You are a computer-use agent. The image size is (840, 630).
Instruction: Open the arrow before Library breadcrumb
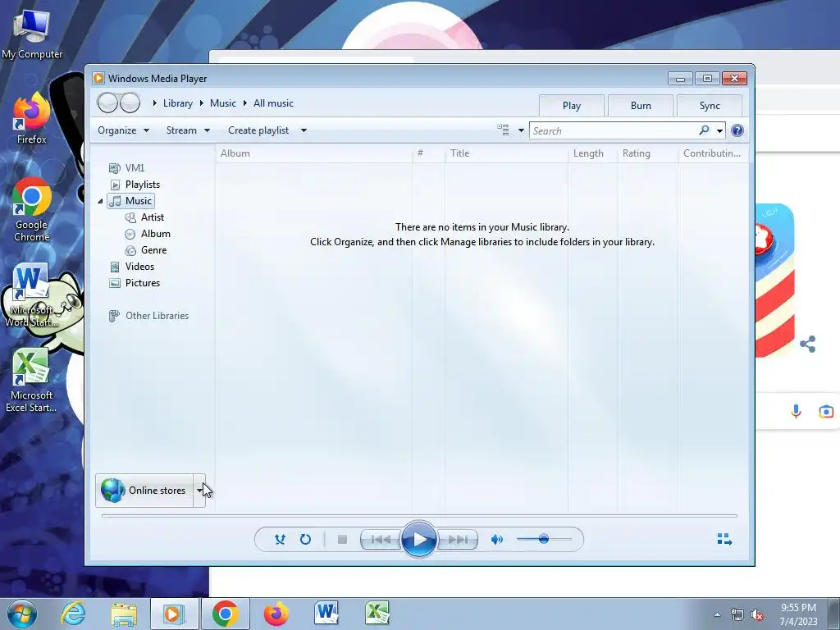click(155, 103)
